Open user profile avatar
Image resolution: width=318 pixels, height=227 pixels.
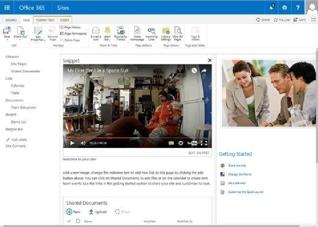312,7
